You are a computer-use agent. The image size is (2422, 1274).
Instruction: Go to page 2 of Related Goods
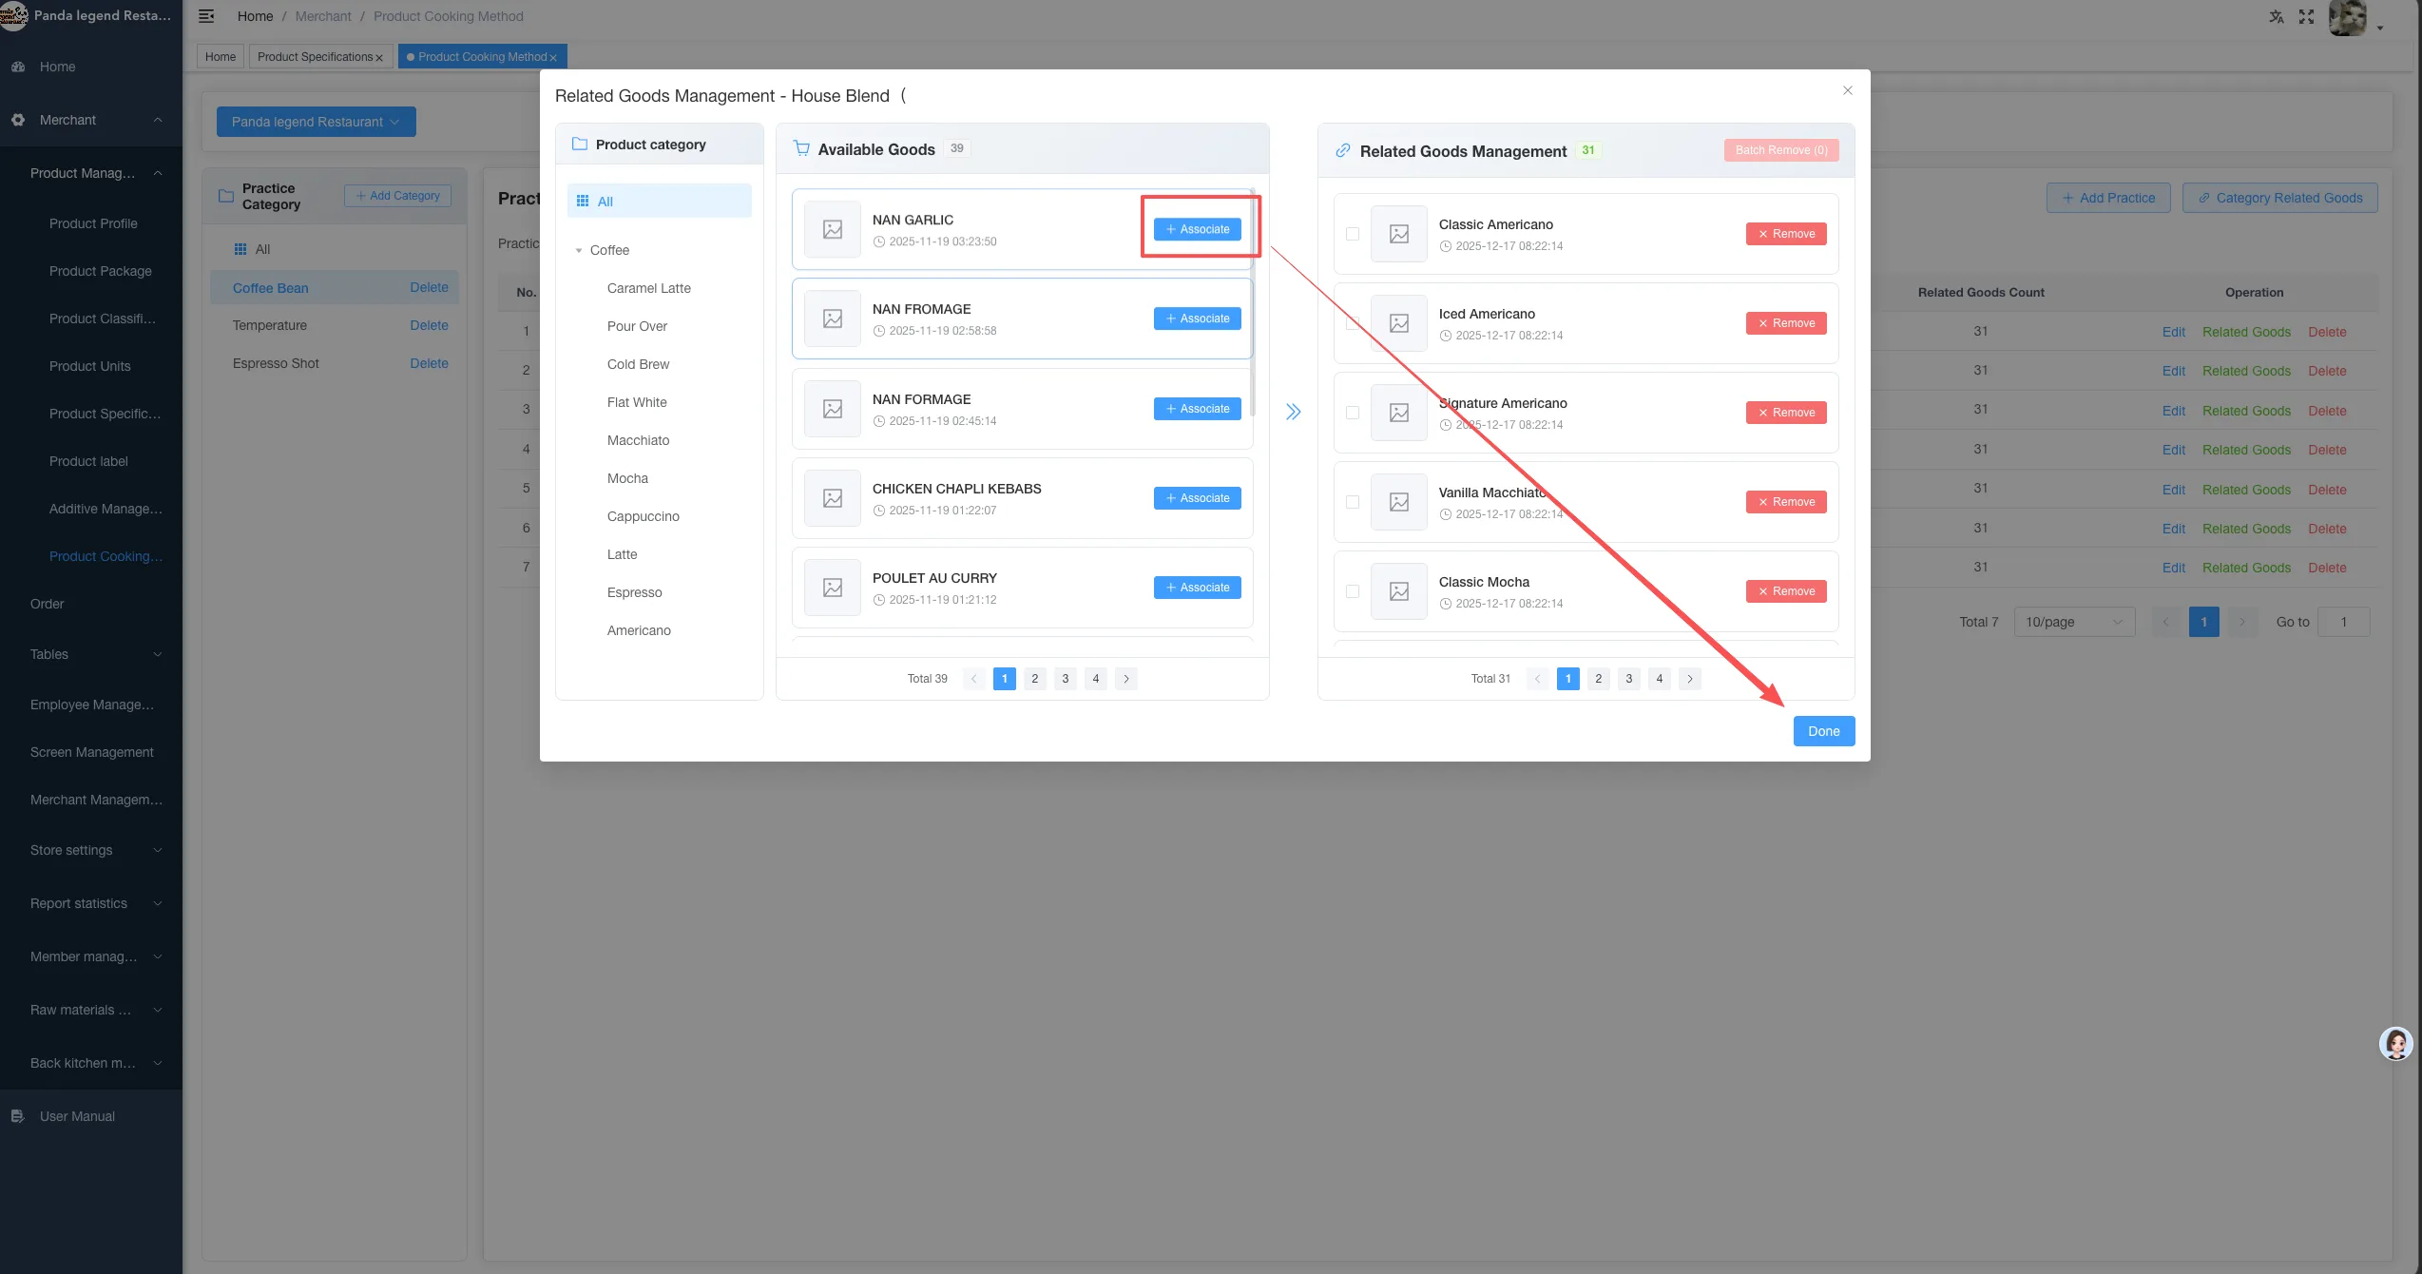pos(1598,679)
